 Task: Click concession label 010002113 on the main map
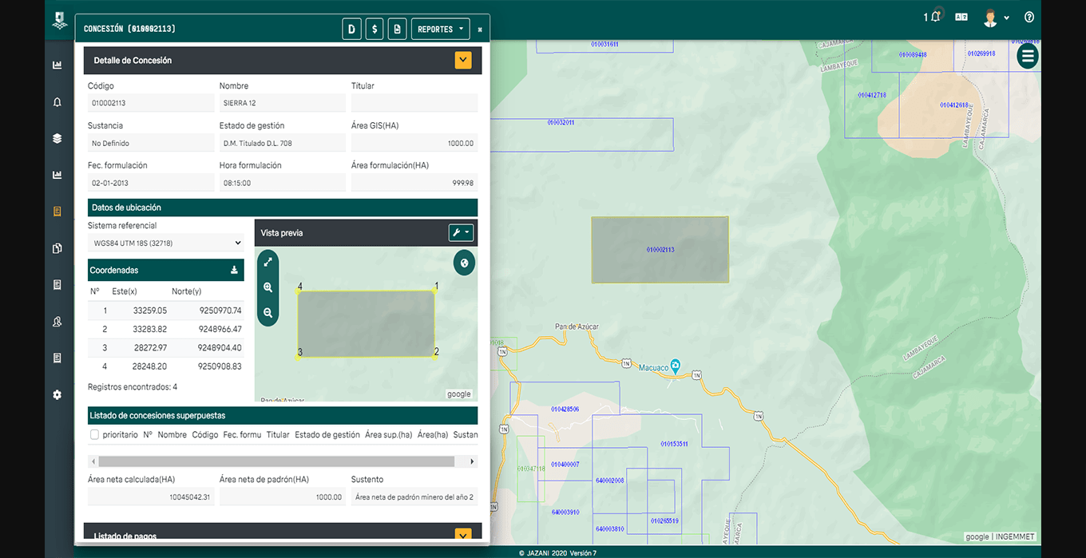(x=660, y=250)
